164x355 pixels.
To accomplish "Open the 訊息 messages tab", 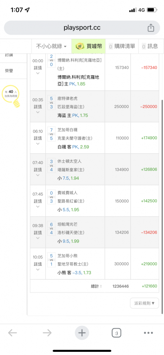I will 150,47.
